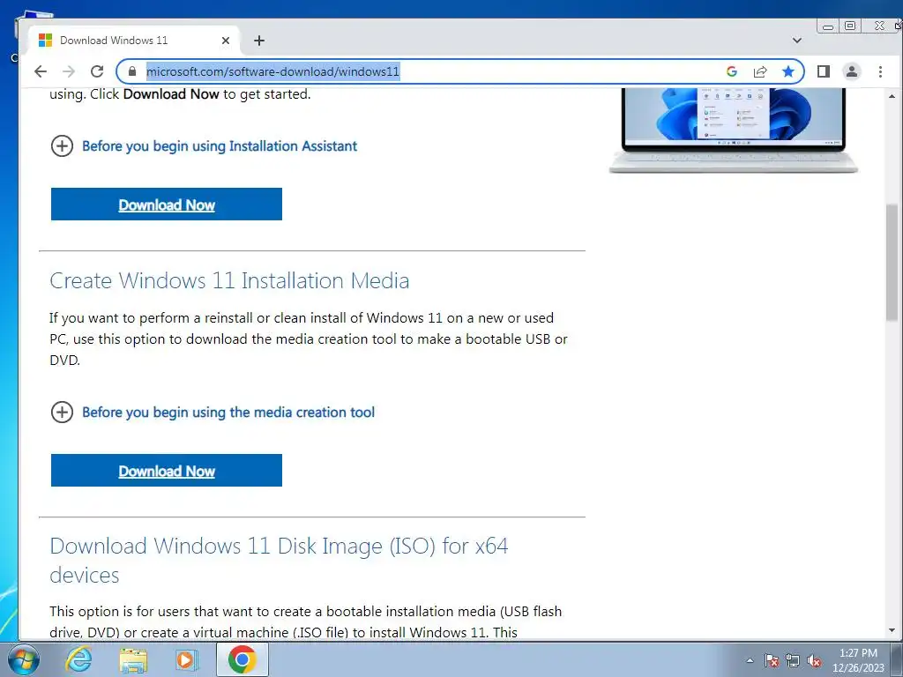
Task: Toggle the bookmark star icon
Action: 787,71
